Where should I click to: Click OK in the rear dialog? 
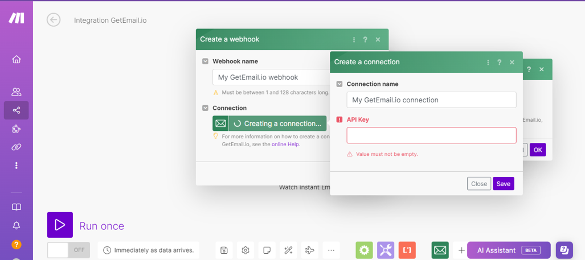coord(538,150)
